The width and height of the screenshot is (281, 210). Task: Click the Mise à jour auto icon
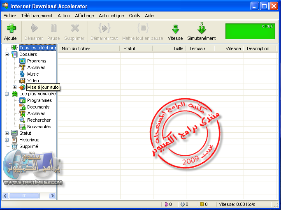click(x=22, y=87)
